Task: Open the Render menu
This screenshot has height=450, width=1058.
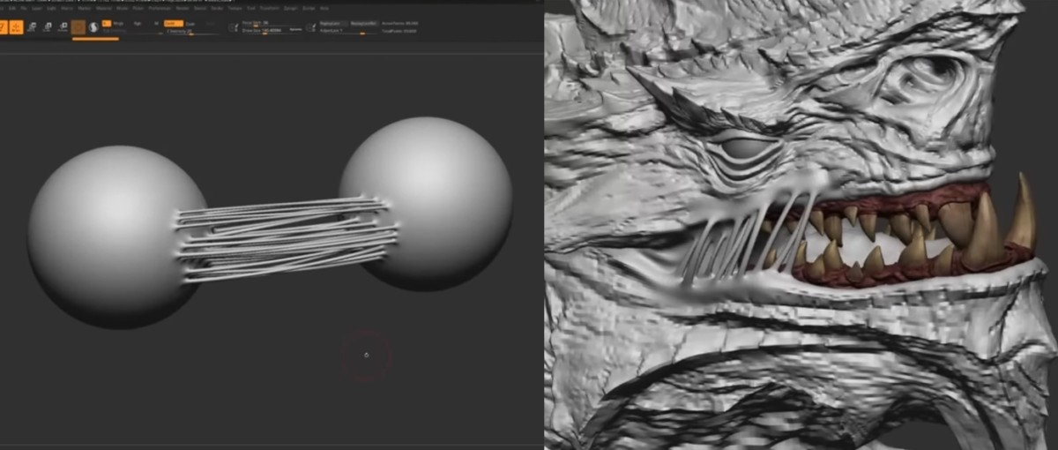Action: [183, 8]
